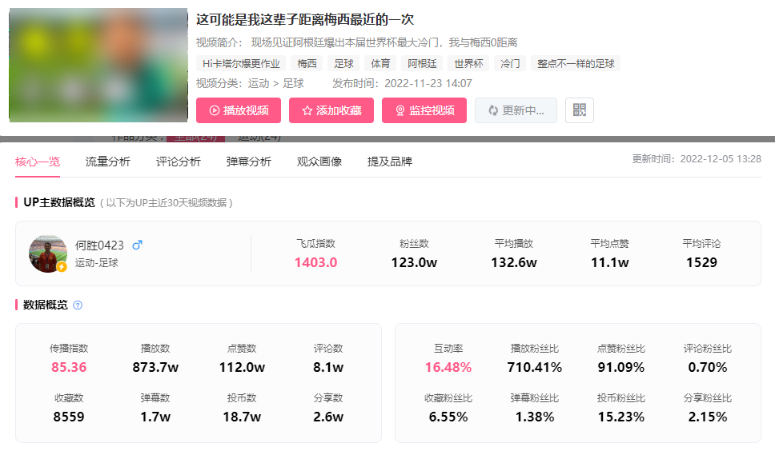Select the 弹幕分析 tab

click(248, 162)
